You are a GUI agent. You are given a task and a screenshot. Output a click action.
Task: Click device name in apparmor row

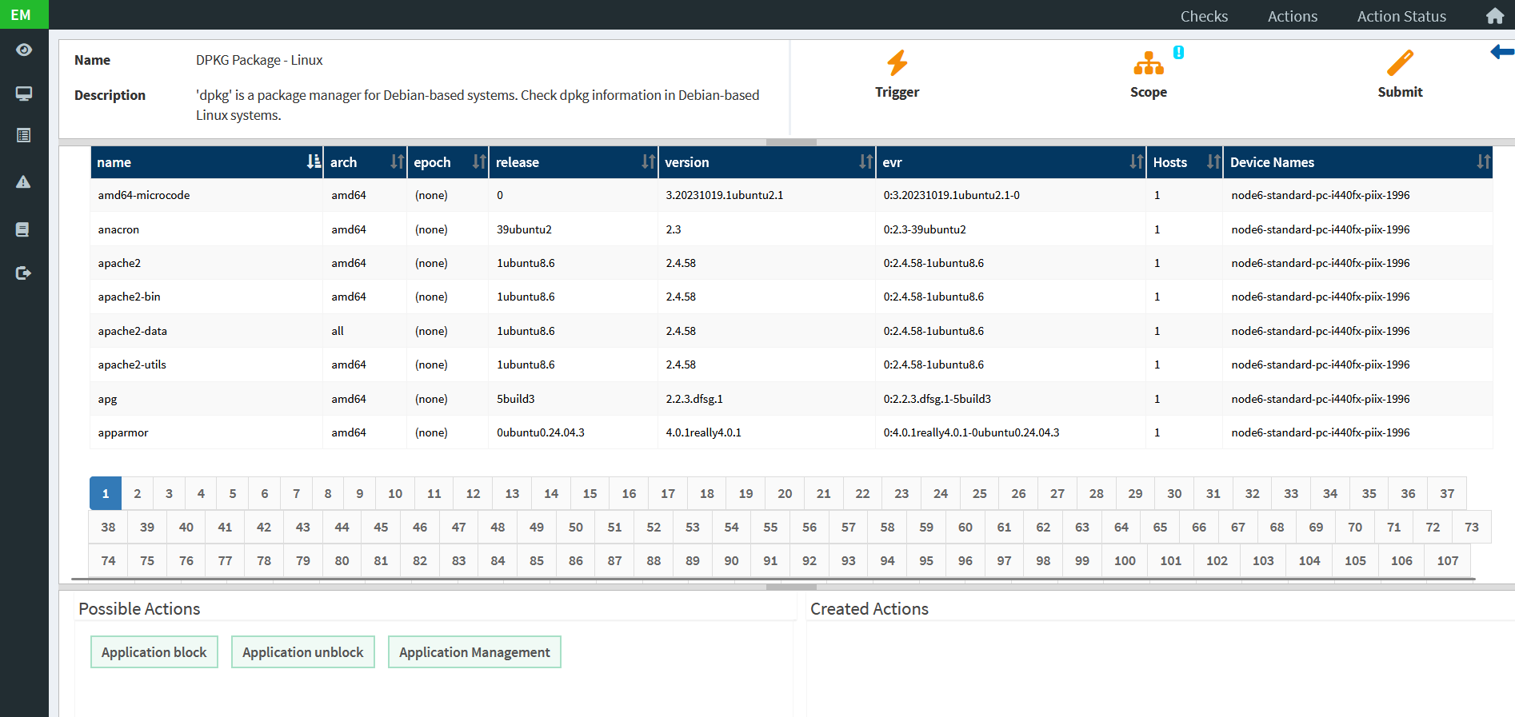[1321, 432]
